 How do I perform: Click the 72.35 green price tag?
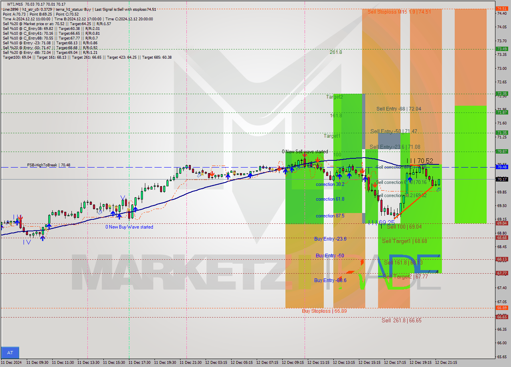coord(502,94)
